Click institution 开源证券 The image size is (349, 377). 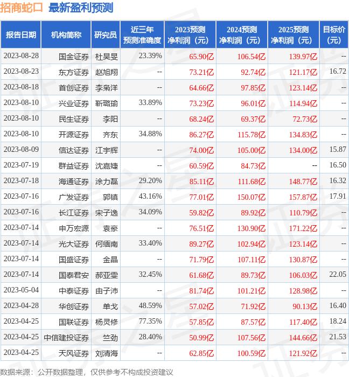(x=74, y=135)
